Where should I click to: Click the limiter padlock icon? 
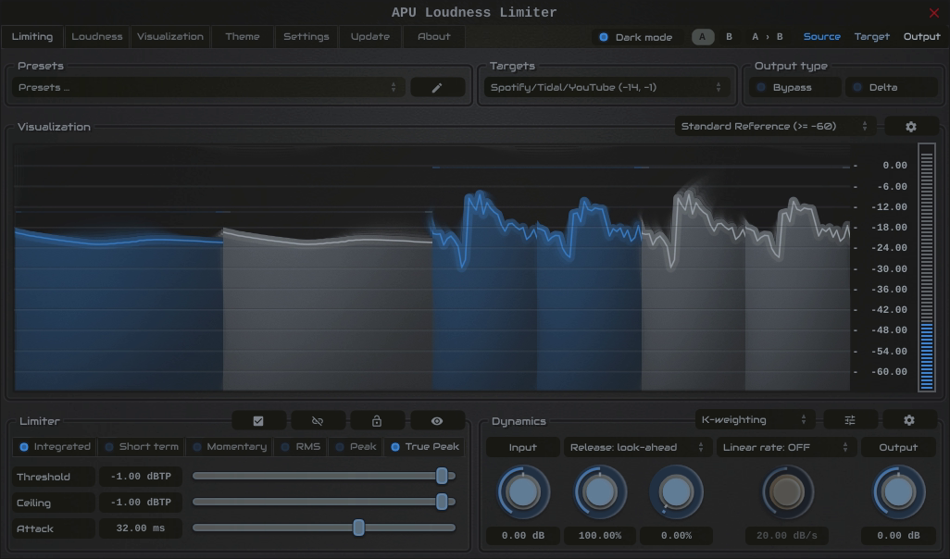(x=376, y=421)
